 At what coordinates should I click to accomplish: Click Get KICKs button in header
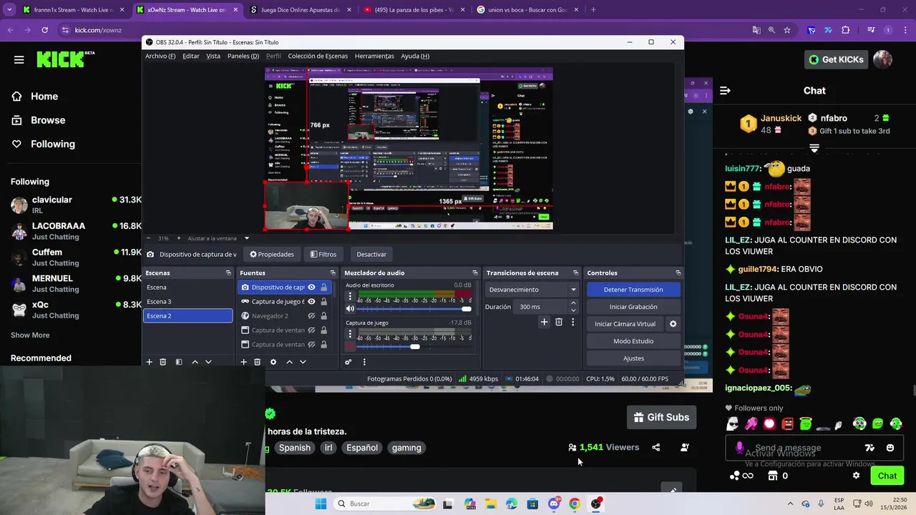pos(836,59)
